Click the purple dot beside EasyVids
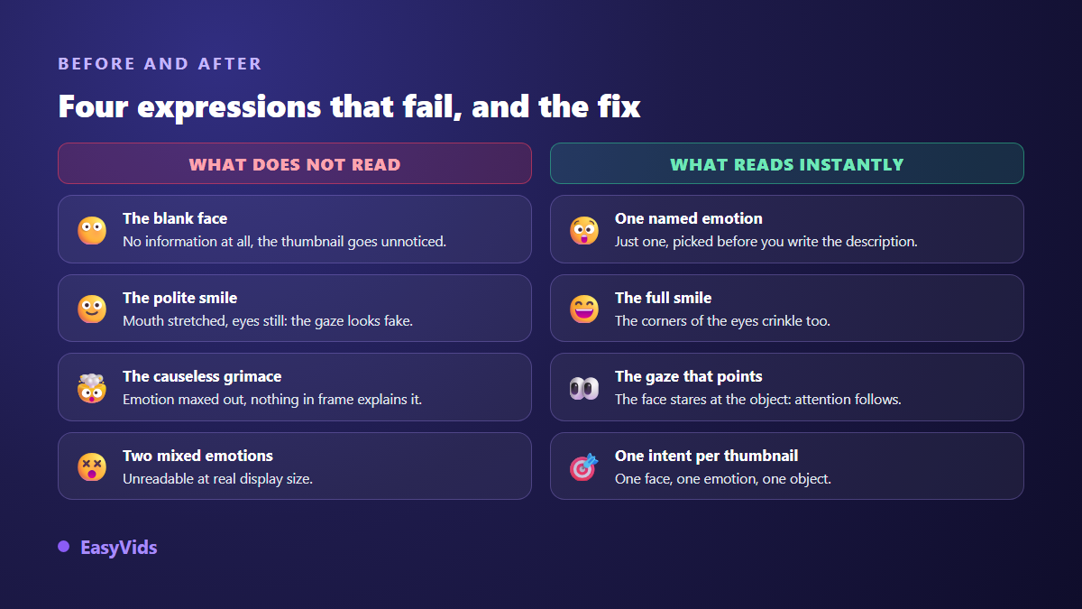1082x609 pixels. (x=64, y=547)
